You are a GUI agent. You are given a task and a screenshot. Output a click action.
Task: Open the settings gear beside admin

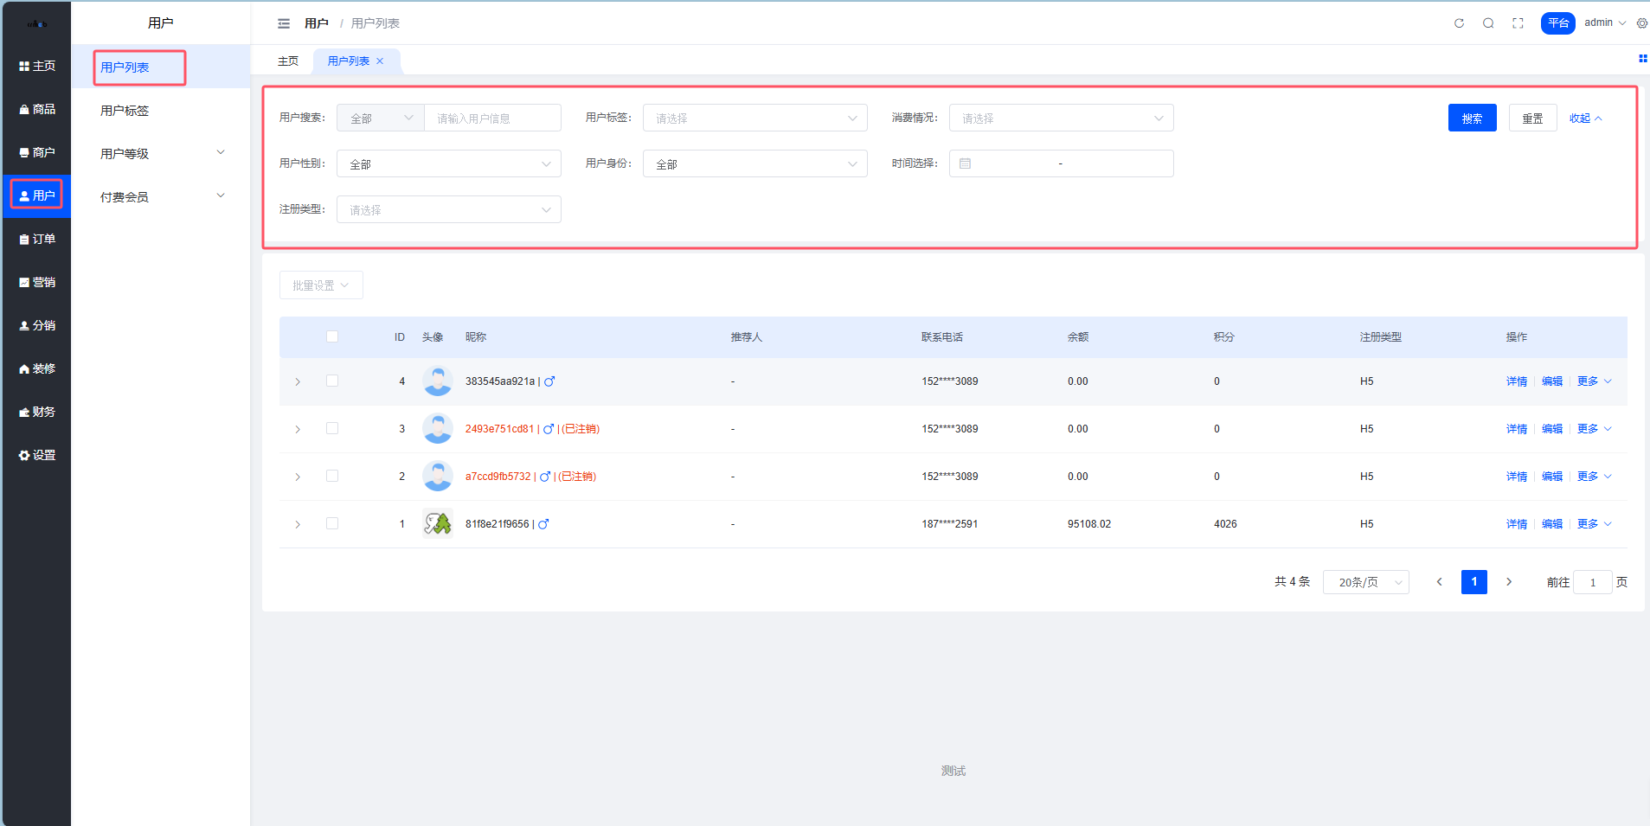tap(1641, 23)
